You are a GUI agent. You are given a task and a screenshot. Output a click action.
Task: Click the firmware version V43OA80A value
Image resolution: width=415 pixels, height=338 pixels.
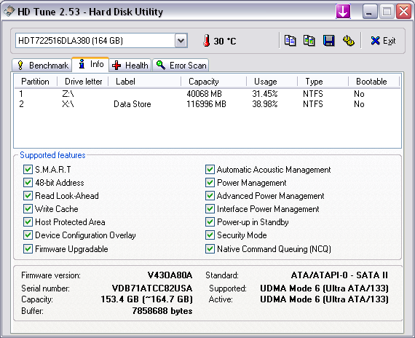170,275
